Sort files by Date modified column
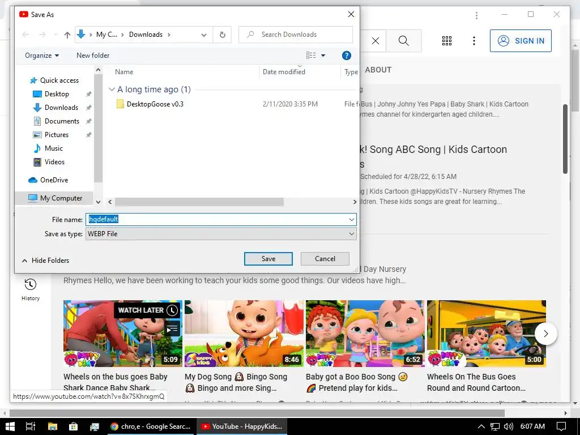This screenshot has height=435, width=580. (x=284, y=72)
